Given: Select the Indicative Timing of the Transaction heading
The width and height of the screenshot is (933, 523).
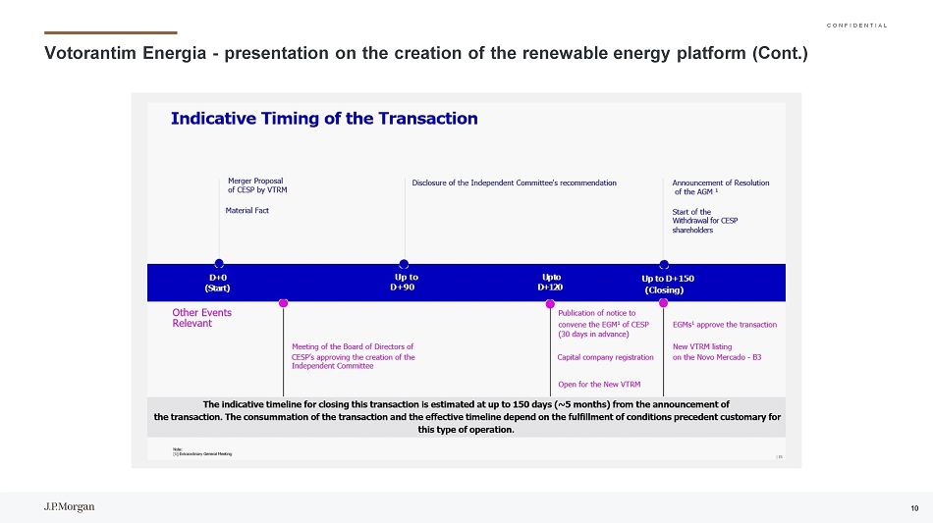Looking at the screenshot, I should pos(324,119).
